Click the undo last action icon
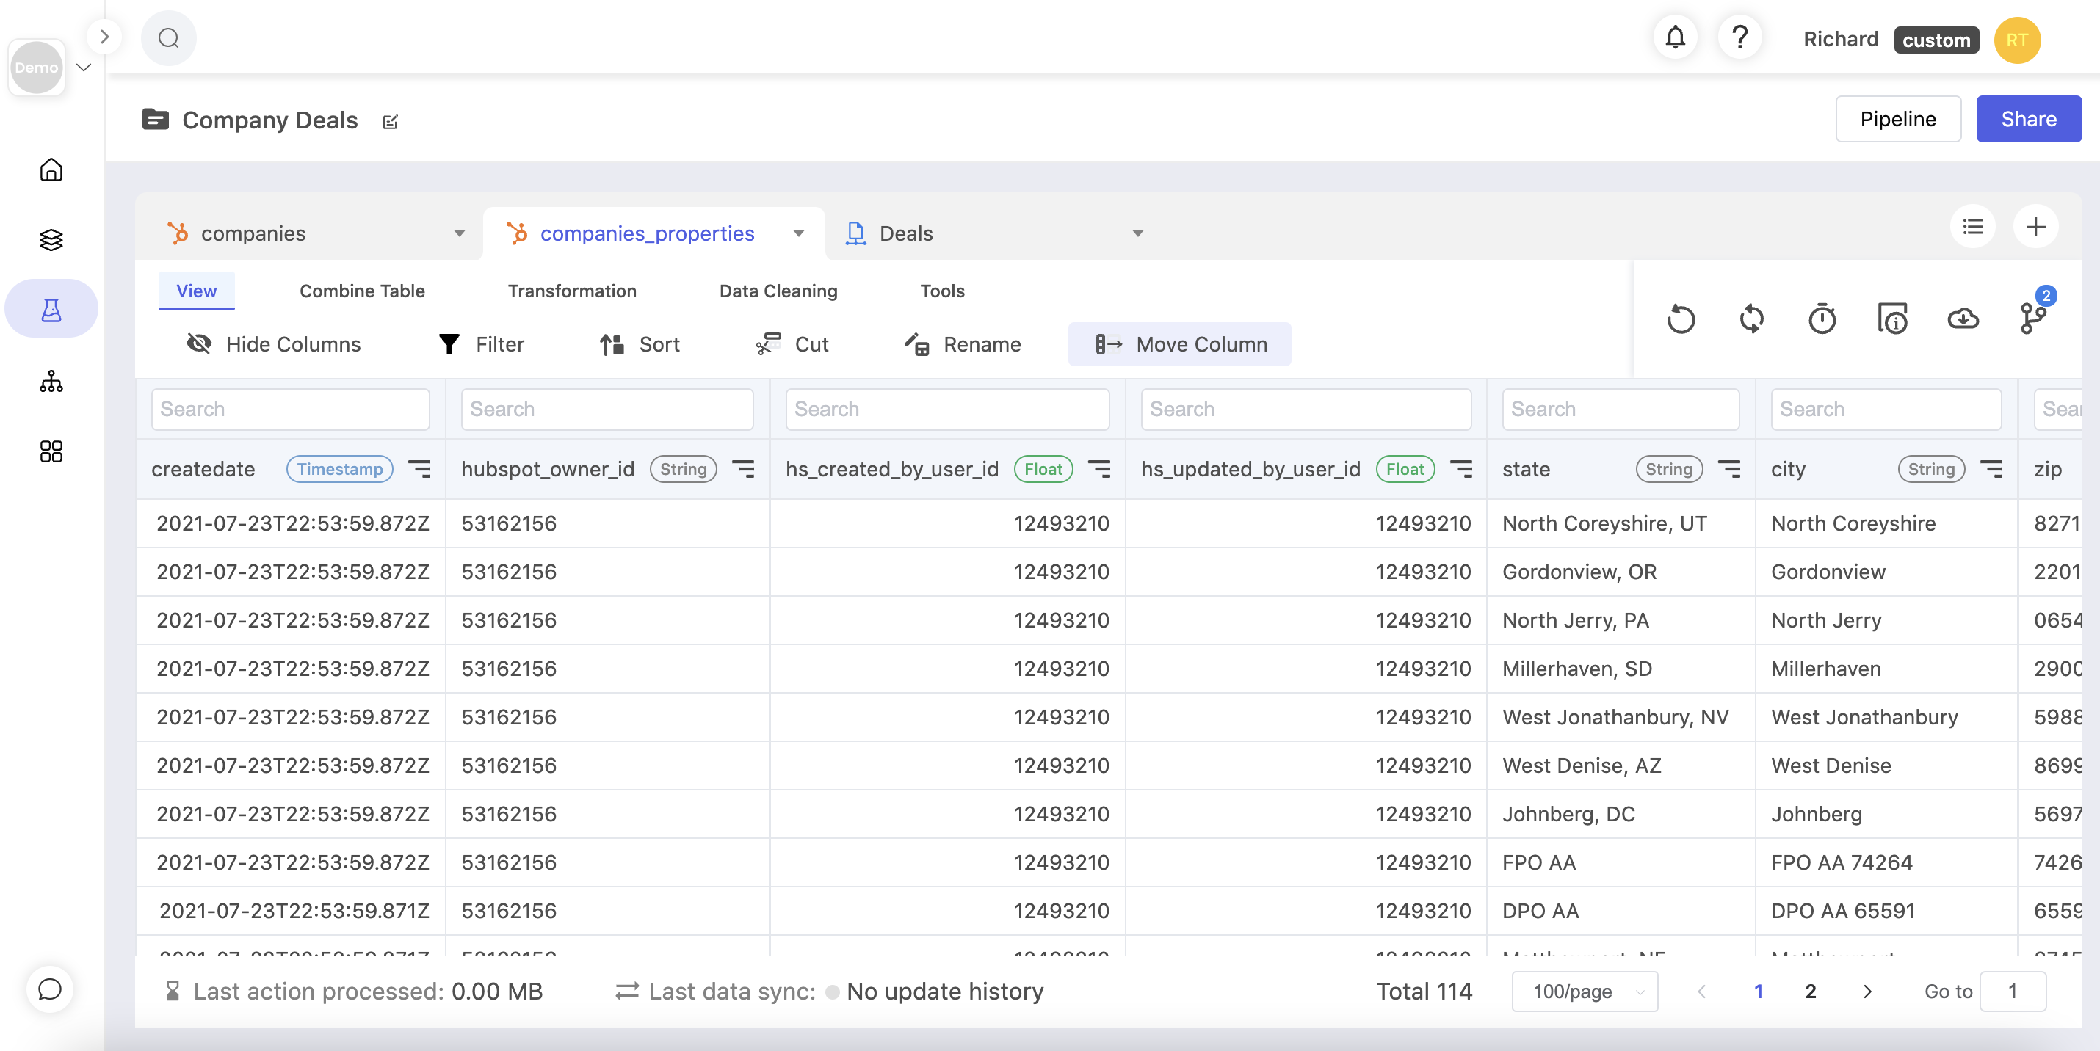 (x=1680, y=319)
